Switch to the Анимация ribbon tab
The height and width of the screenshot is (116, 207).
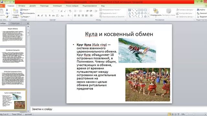click(57, 6)
